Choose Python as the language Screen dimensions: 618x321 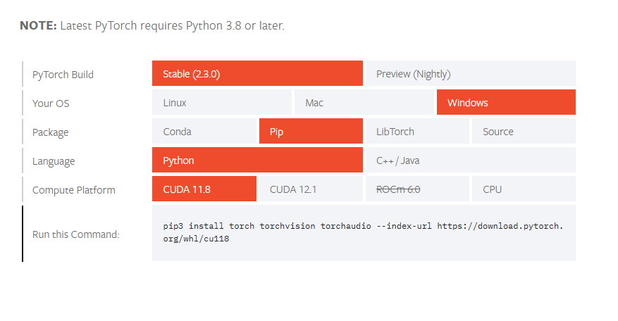[x=257, y=160]
